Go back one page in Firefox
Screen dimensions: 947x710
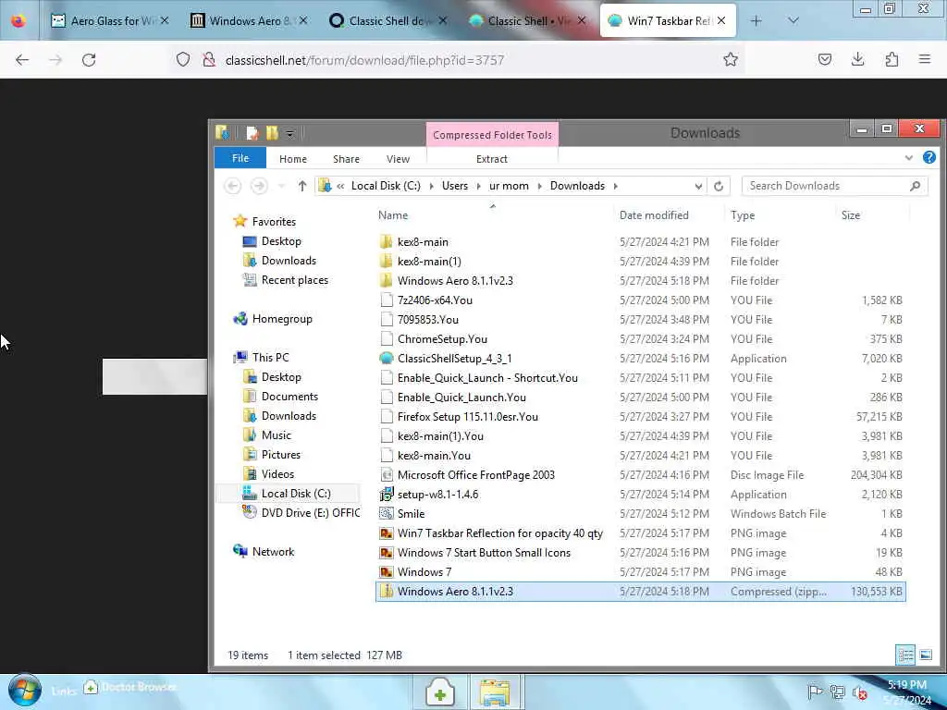[x=22, y=60]
